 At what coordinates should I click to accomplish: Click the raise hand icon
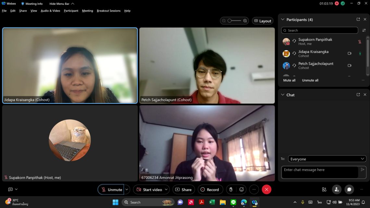click(231, 190)
